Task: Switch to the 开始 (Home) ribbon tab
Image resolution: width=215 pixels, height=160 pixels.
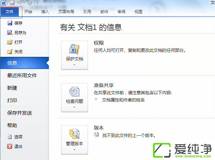Action: click(28, 12)
